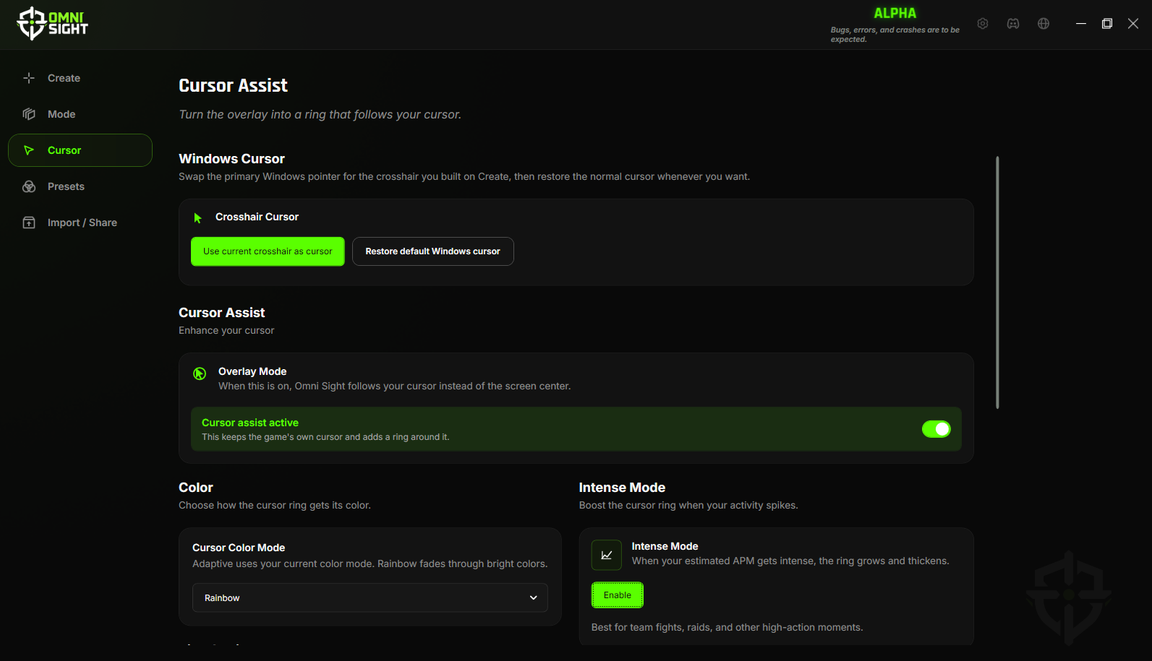Image resolution: width=1152 pixels, height=661 pixels.
Task: Click the Presets icon in sidebar
Action: point(29,186)
